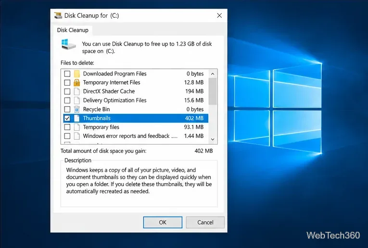Select the 'Temporary Internet Files' row text
368x248 pixels.
coord(112,83)
